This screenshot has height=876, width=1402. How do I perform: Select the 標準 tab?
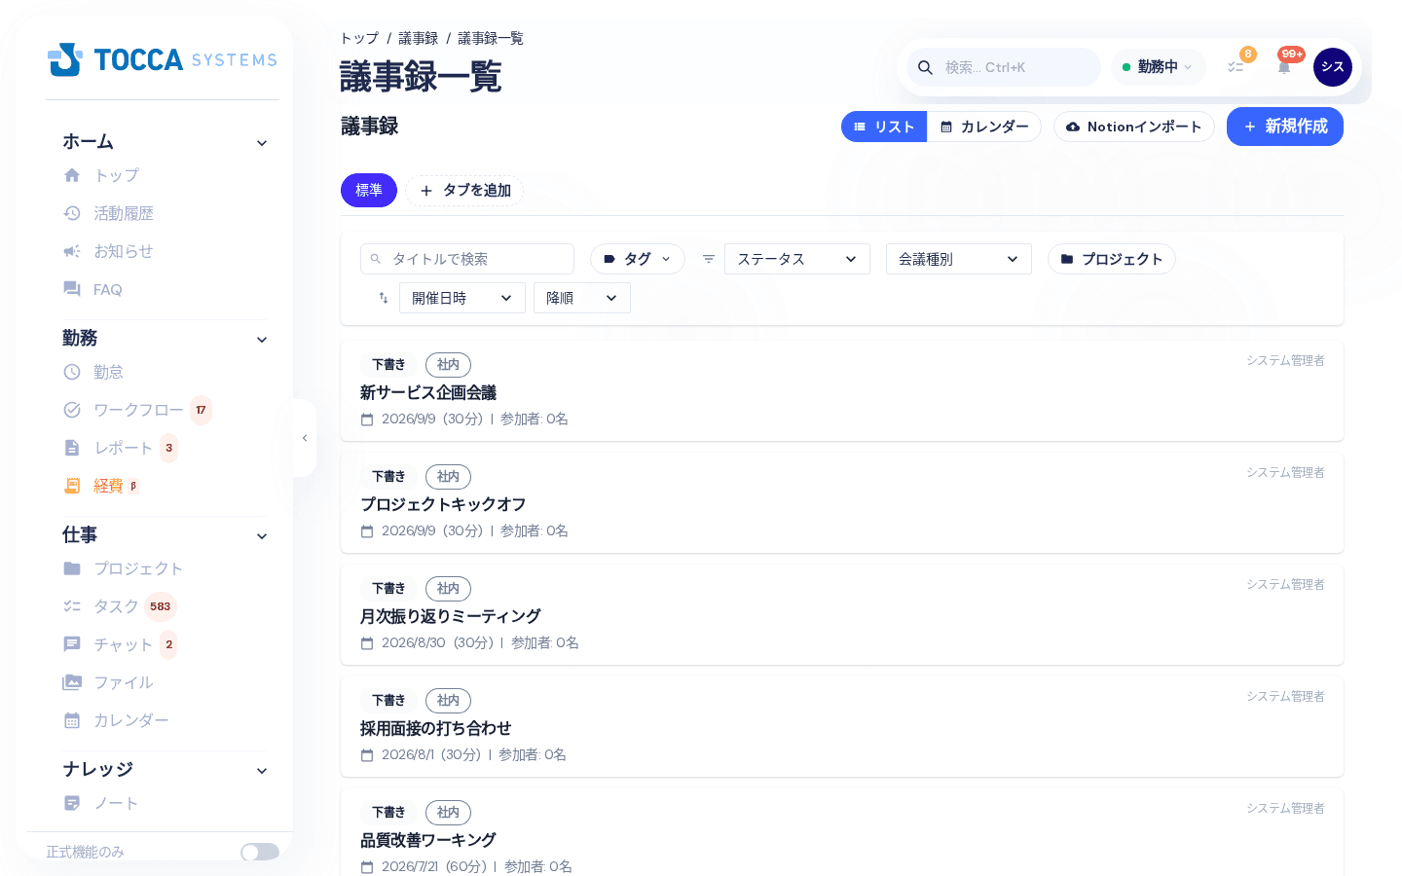pos(369,190)
